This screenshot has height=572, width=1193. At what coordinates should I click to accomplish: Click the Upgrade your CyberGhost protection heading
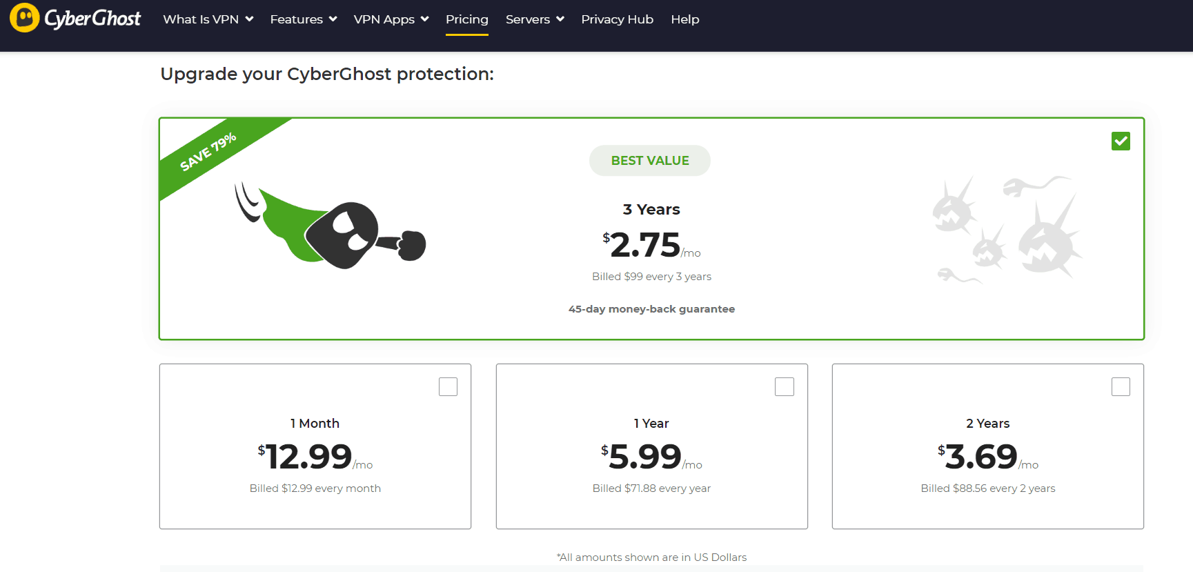(327, 74)
